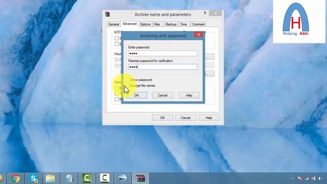Open the volume speaker tray icon

(320, 178)
